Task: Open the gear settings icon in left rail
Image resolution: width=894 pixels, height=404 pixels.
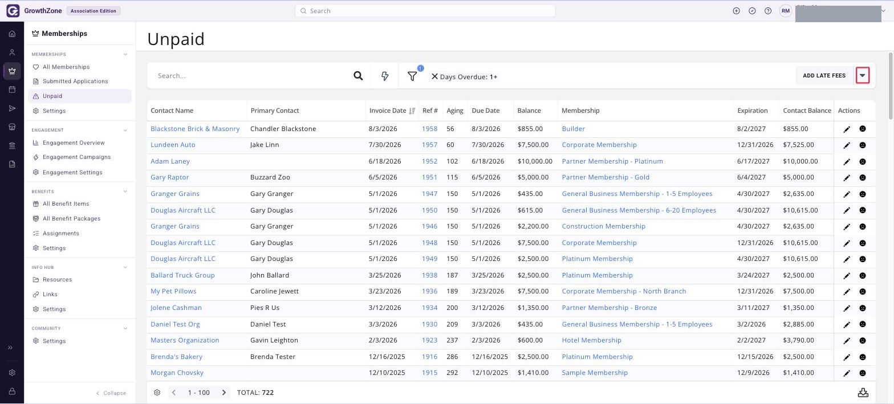Action: [x=12, y=373]
